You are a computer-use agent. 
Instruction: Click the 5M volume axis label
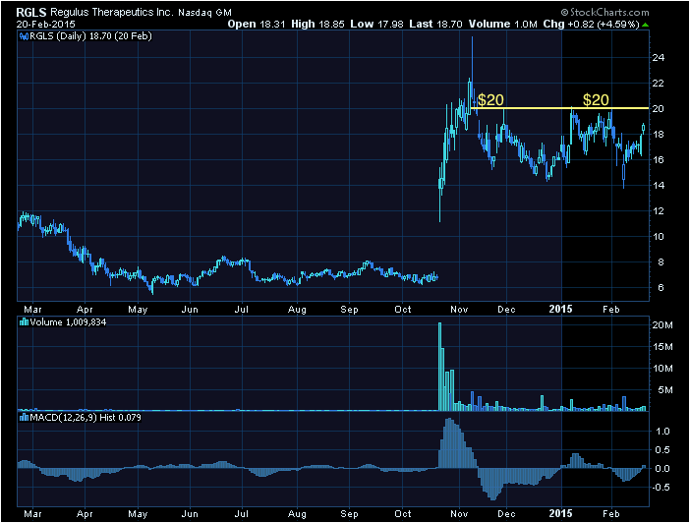[665, 390]
